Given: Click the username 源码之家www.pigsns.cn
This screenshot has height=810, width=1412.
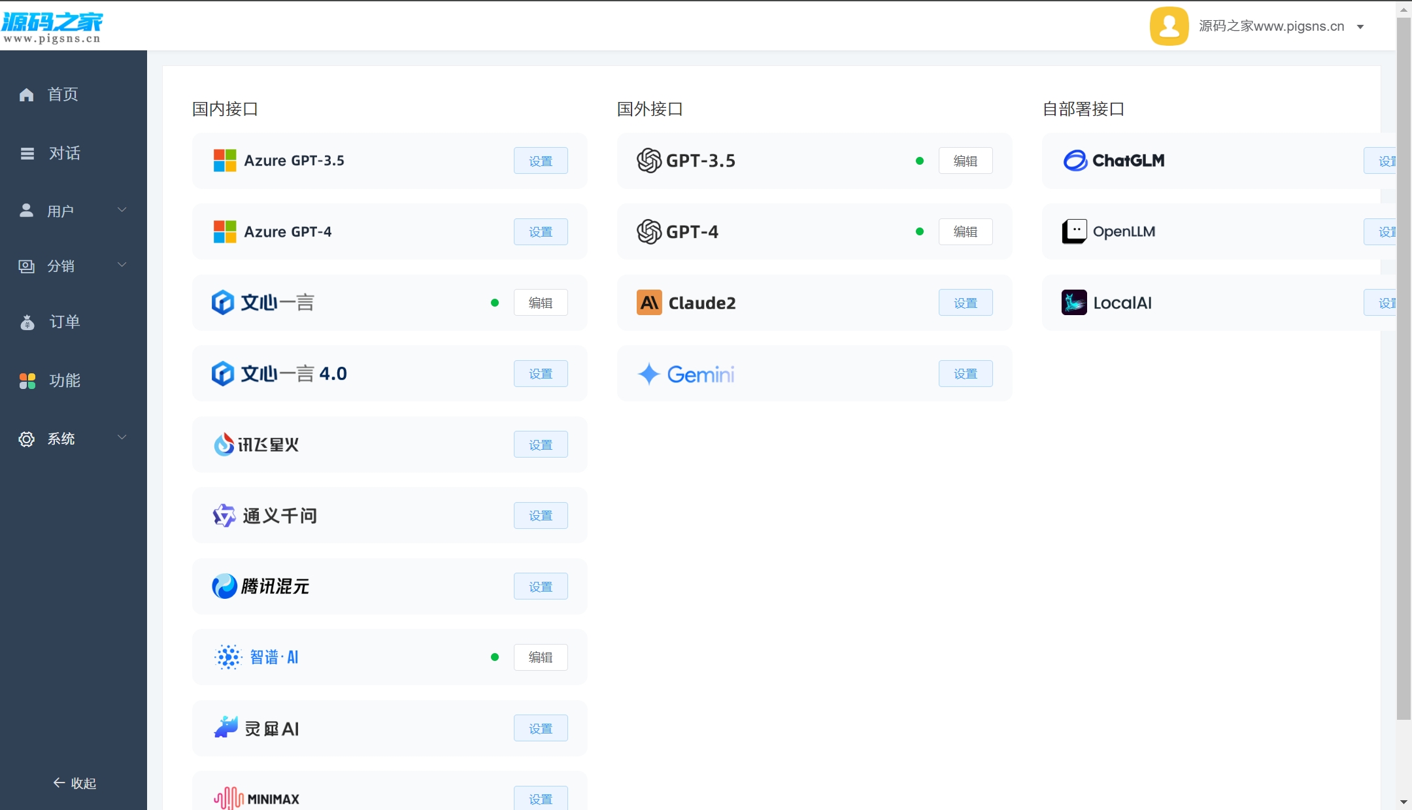Looking at the screenshot, I should (1271, 26).
